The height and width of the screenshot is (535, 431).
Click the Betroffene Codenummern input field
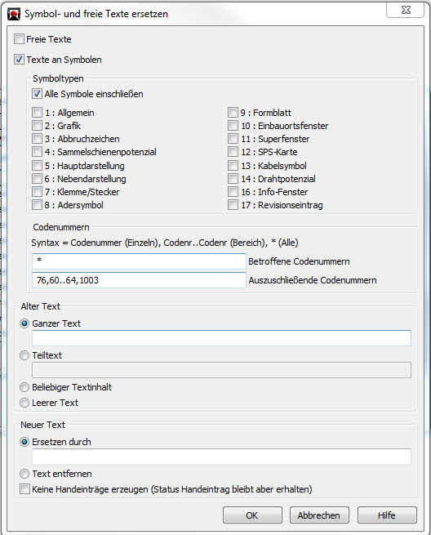click(x=139, y=261)
